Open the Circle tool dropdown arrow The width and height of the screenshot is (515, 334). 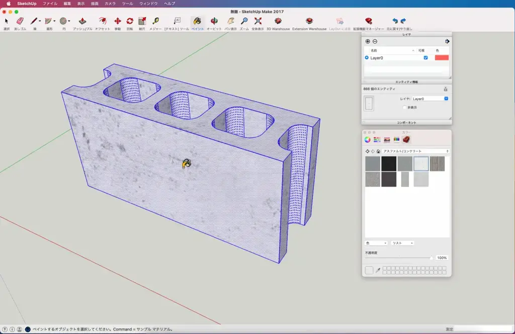[x=69, y=21]
